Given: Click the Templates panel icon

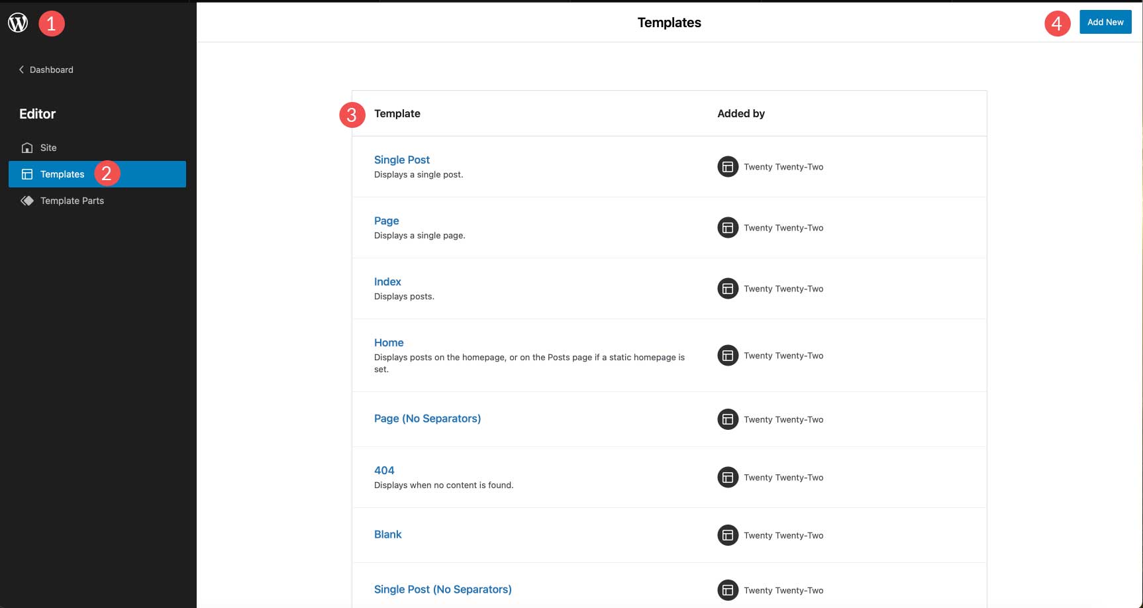Looking at the screenshot, I should [x=27, y=174].
